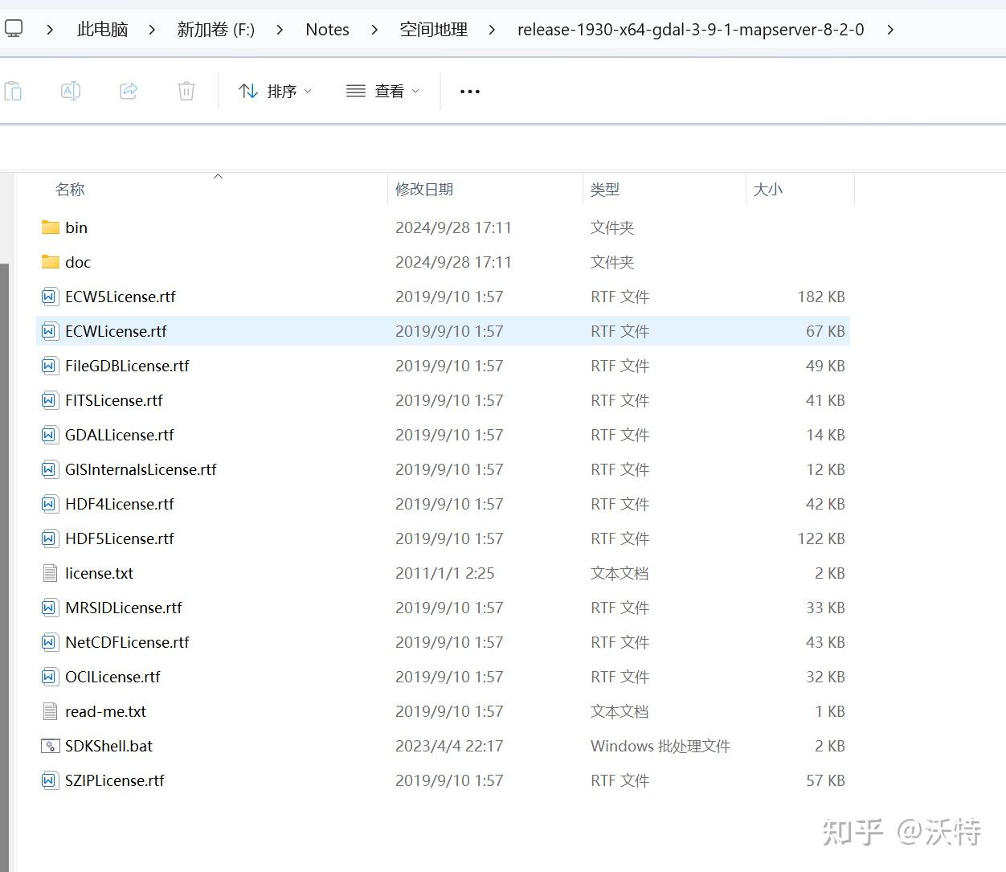Select the Rename icon
Screen dimensions: 1006x872
tap(70, 91)
